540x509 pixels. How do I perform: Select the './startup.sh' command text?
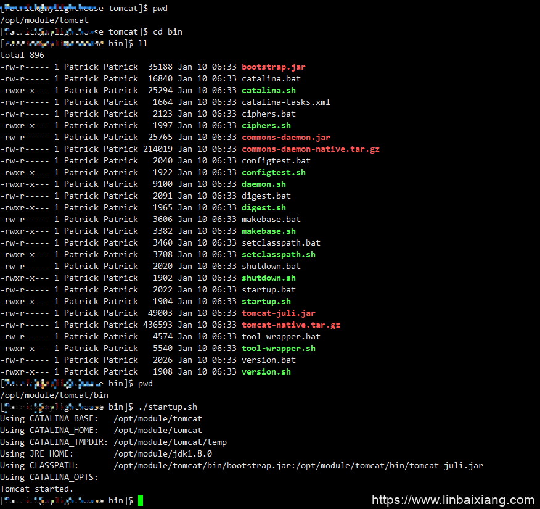tap(168, 407)
